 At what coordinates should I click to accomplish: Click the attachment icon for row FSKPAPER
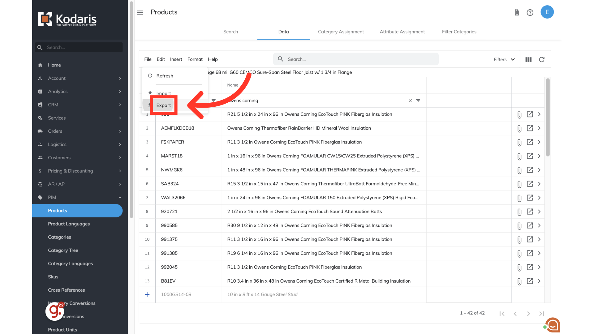pos(519,142)
